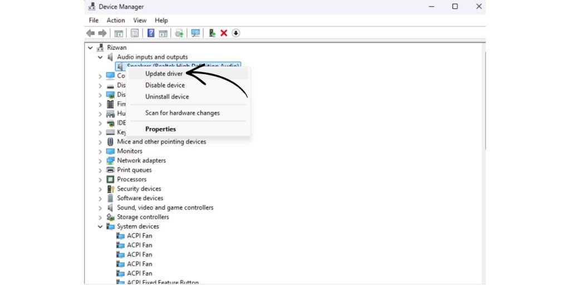Expand Mice and other pointing devices
570x285 pixels.
tap(100, 142)
